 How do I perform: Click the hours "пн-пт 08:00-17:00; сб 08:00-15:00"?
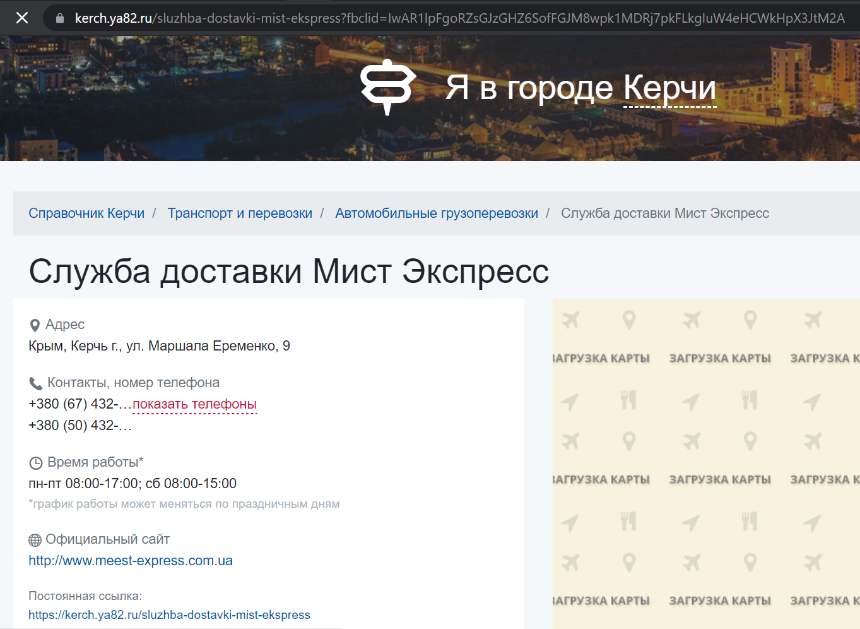pyautogui.click(x=133, y=484)
